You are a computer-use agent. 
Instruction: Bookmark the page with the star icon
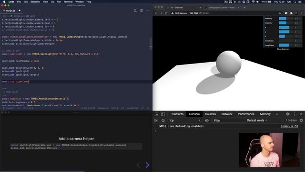[280, 13]
